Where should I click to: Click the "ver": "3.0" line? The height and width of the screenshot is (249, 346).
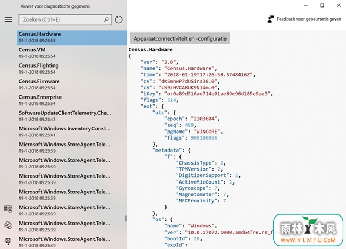(x=159, y=62)
